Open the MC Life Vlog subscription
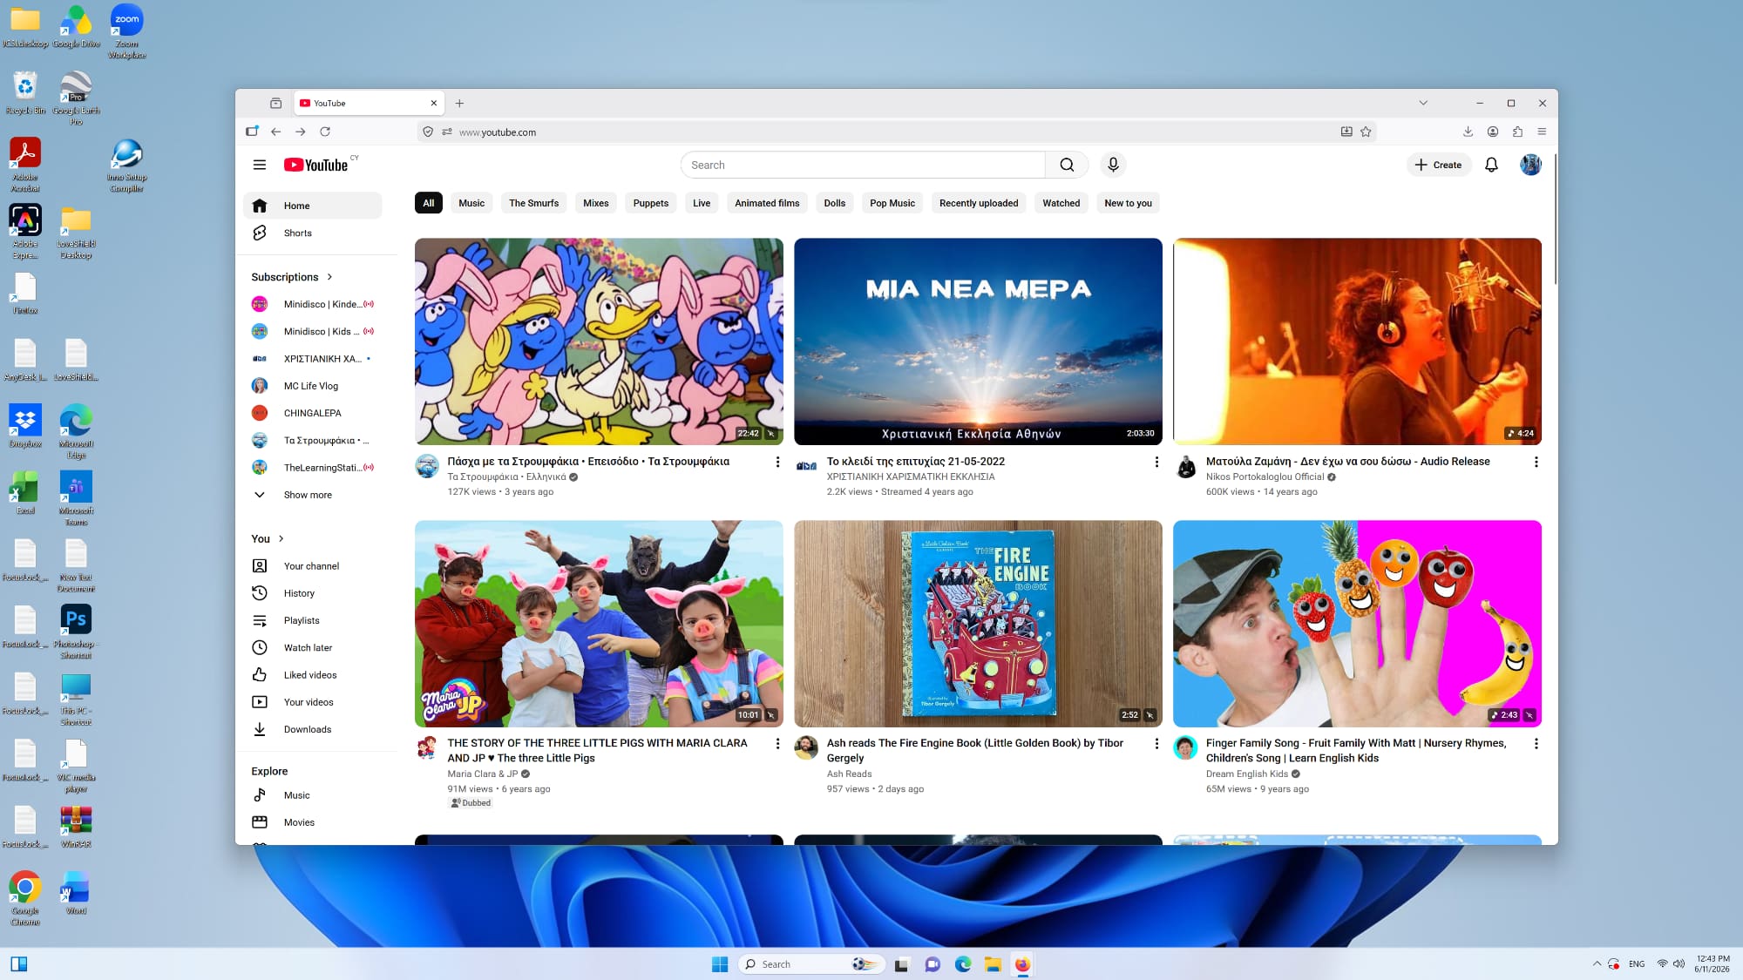 (x=312, y=386)
